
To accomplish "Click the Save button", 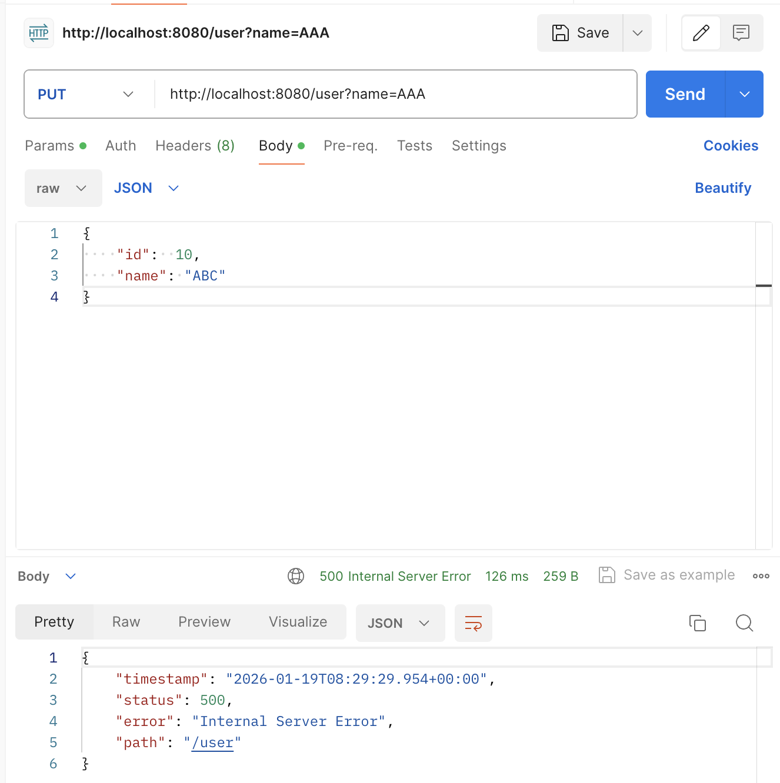I will (580, 33).
